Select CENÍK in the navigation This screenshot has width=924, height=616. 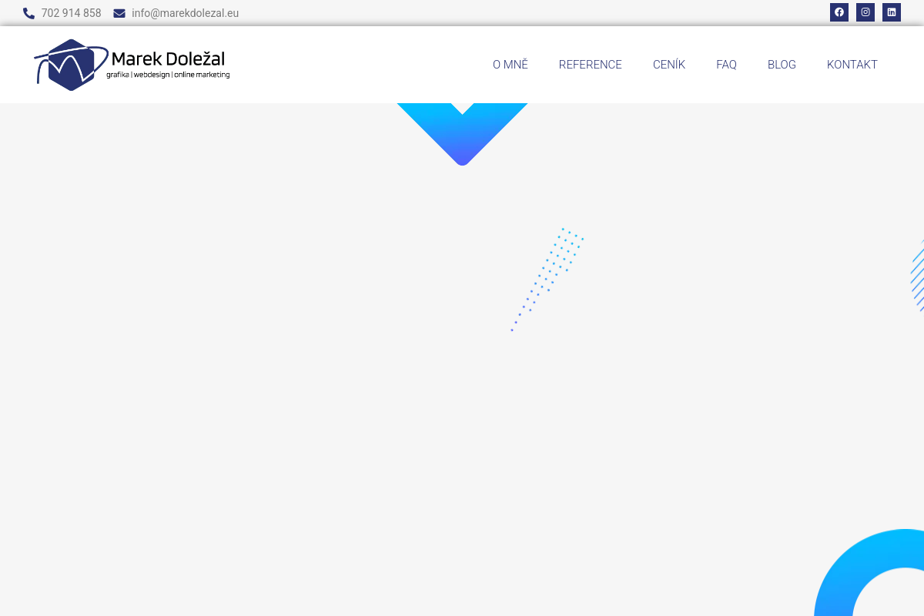669,65
